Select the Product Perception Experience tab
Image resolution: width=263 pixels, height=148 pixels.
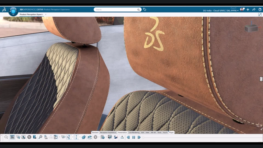pos(31,15)
